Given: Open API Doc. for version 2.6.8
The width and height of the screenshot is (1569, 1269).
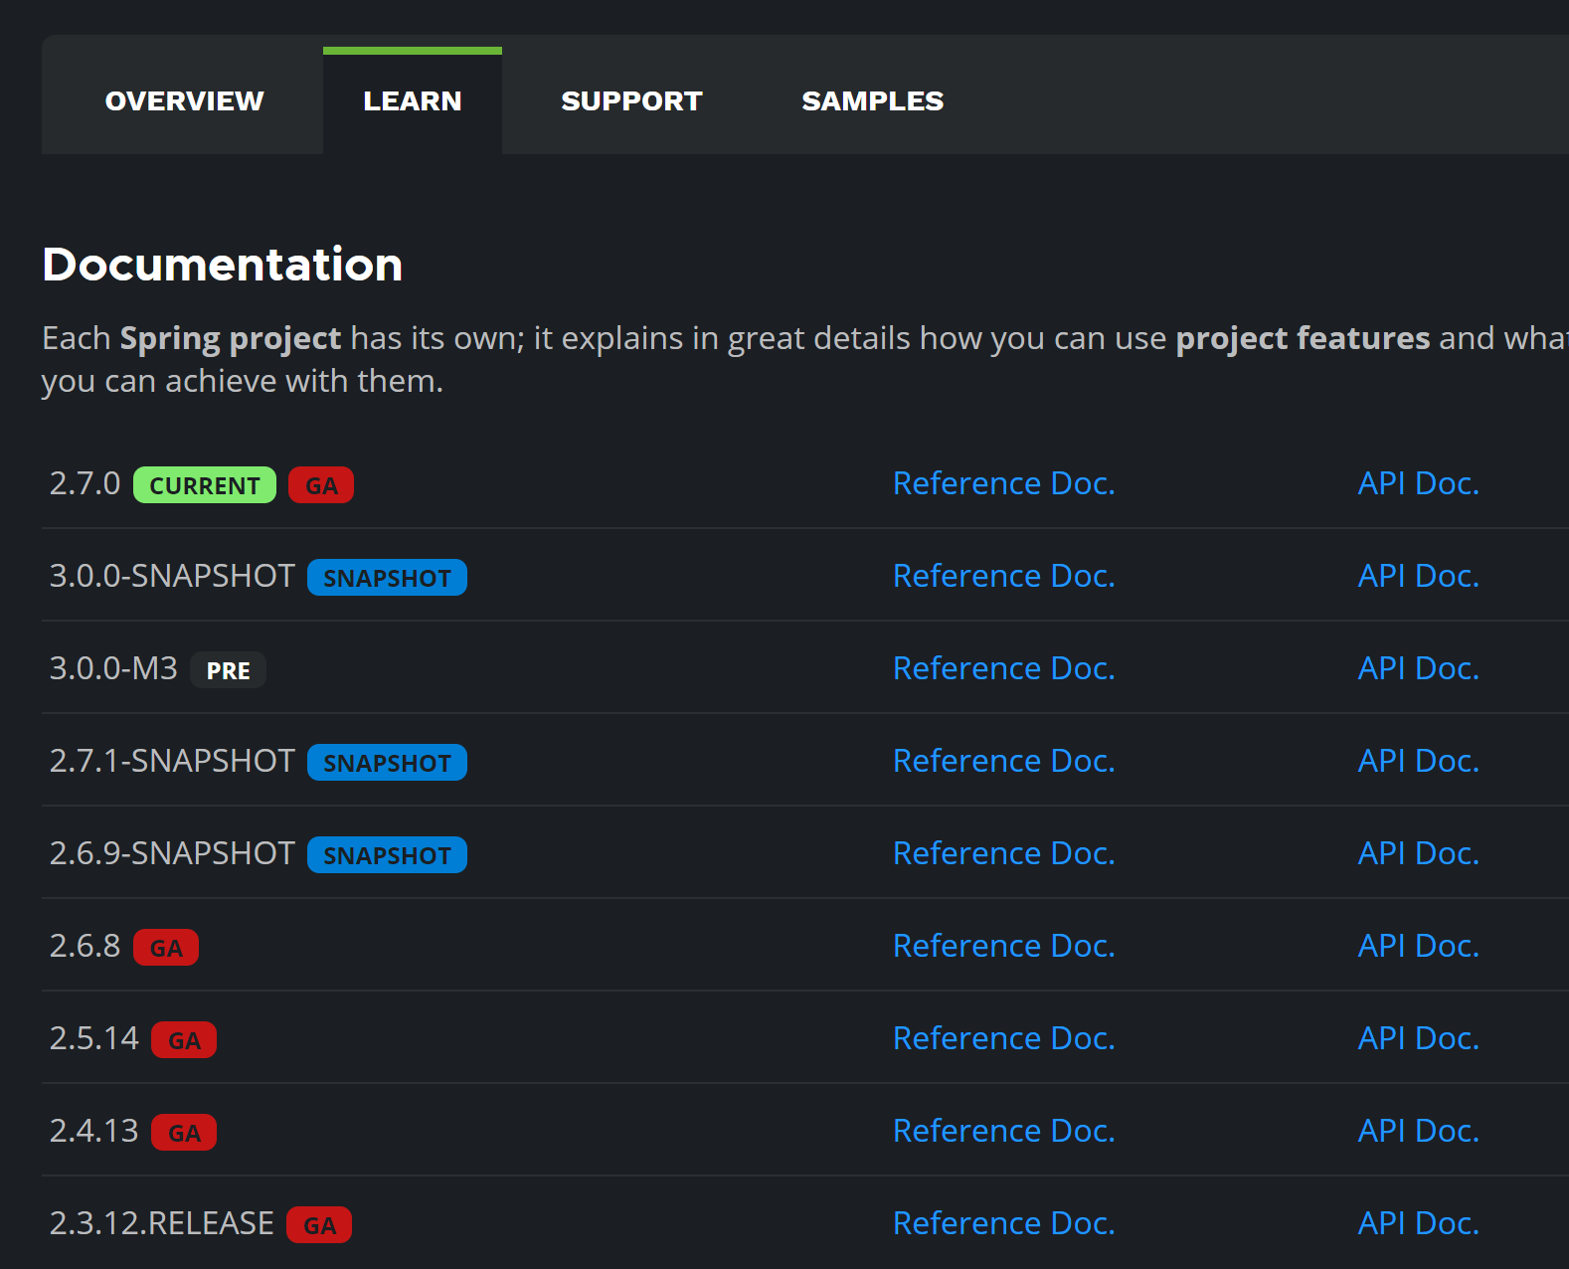Looking at the screenshot, I should tap(1418, 946).
